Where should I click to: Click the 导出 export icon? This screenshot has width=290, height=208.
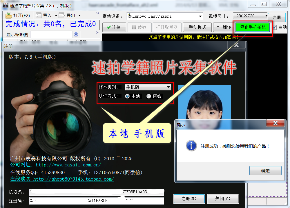tap(62, 15)
